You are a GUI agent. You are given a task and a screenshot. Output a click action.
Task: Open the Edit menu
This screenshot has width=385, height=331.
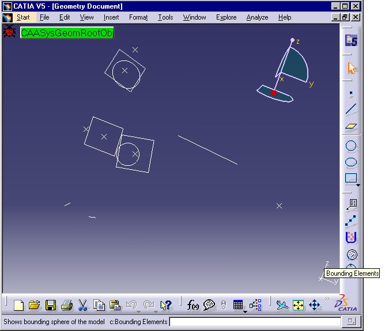click(65, 17)
